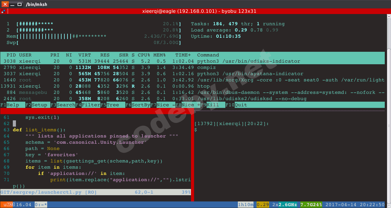Close the terminal window
Screen dimensions: 391x208
coord(5,4)
